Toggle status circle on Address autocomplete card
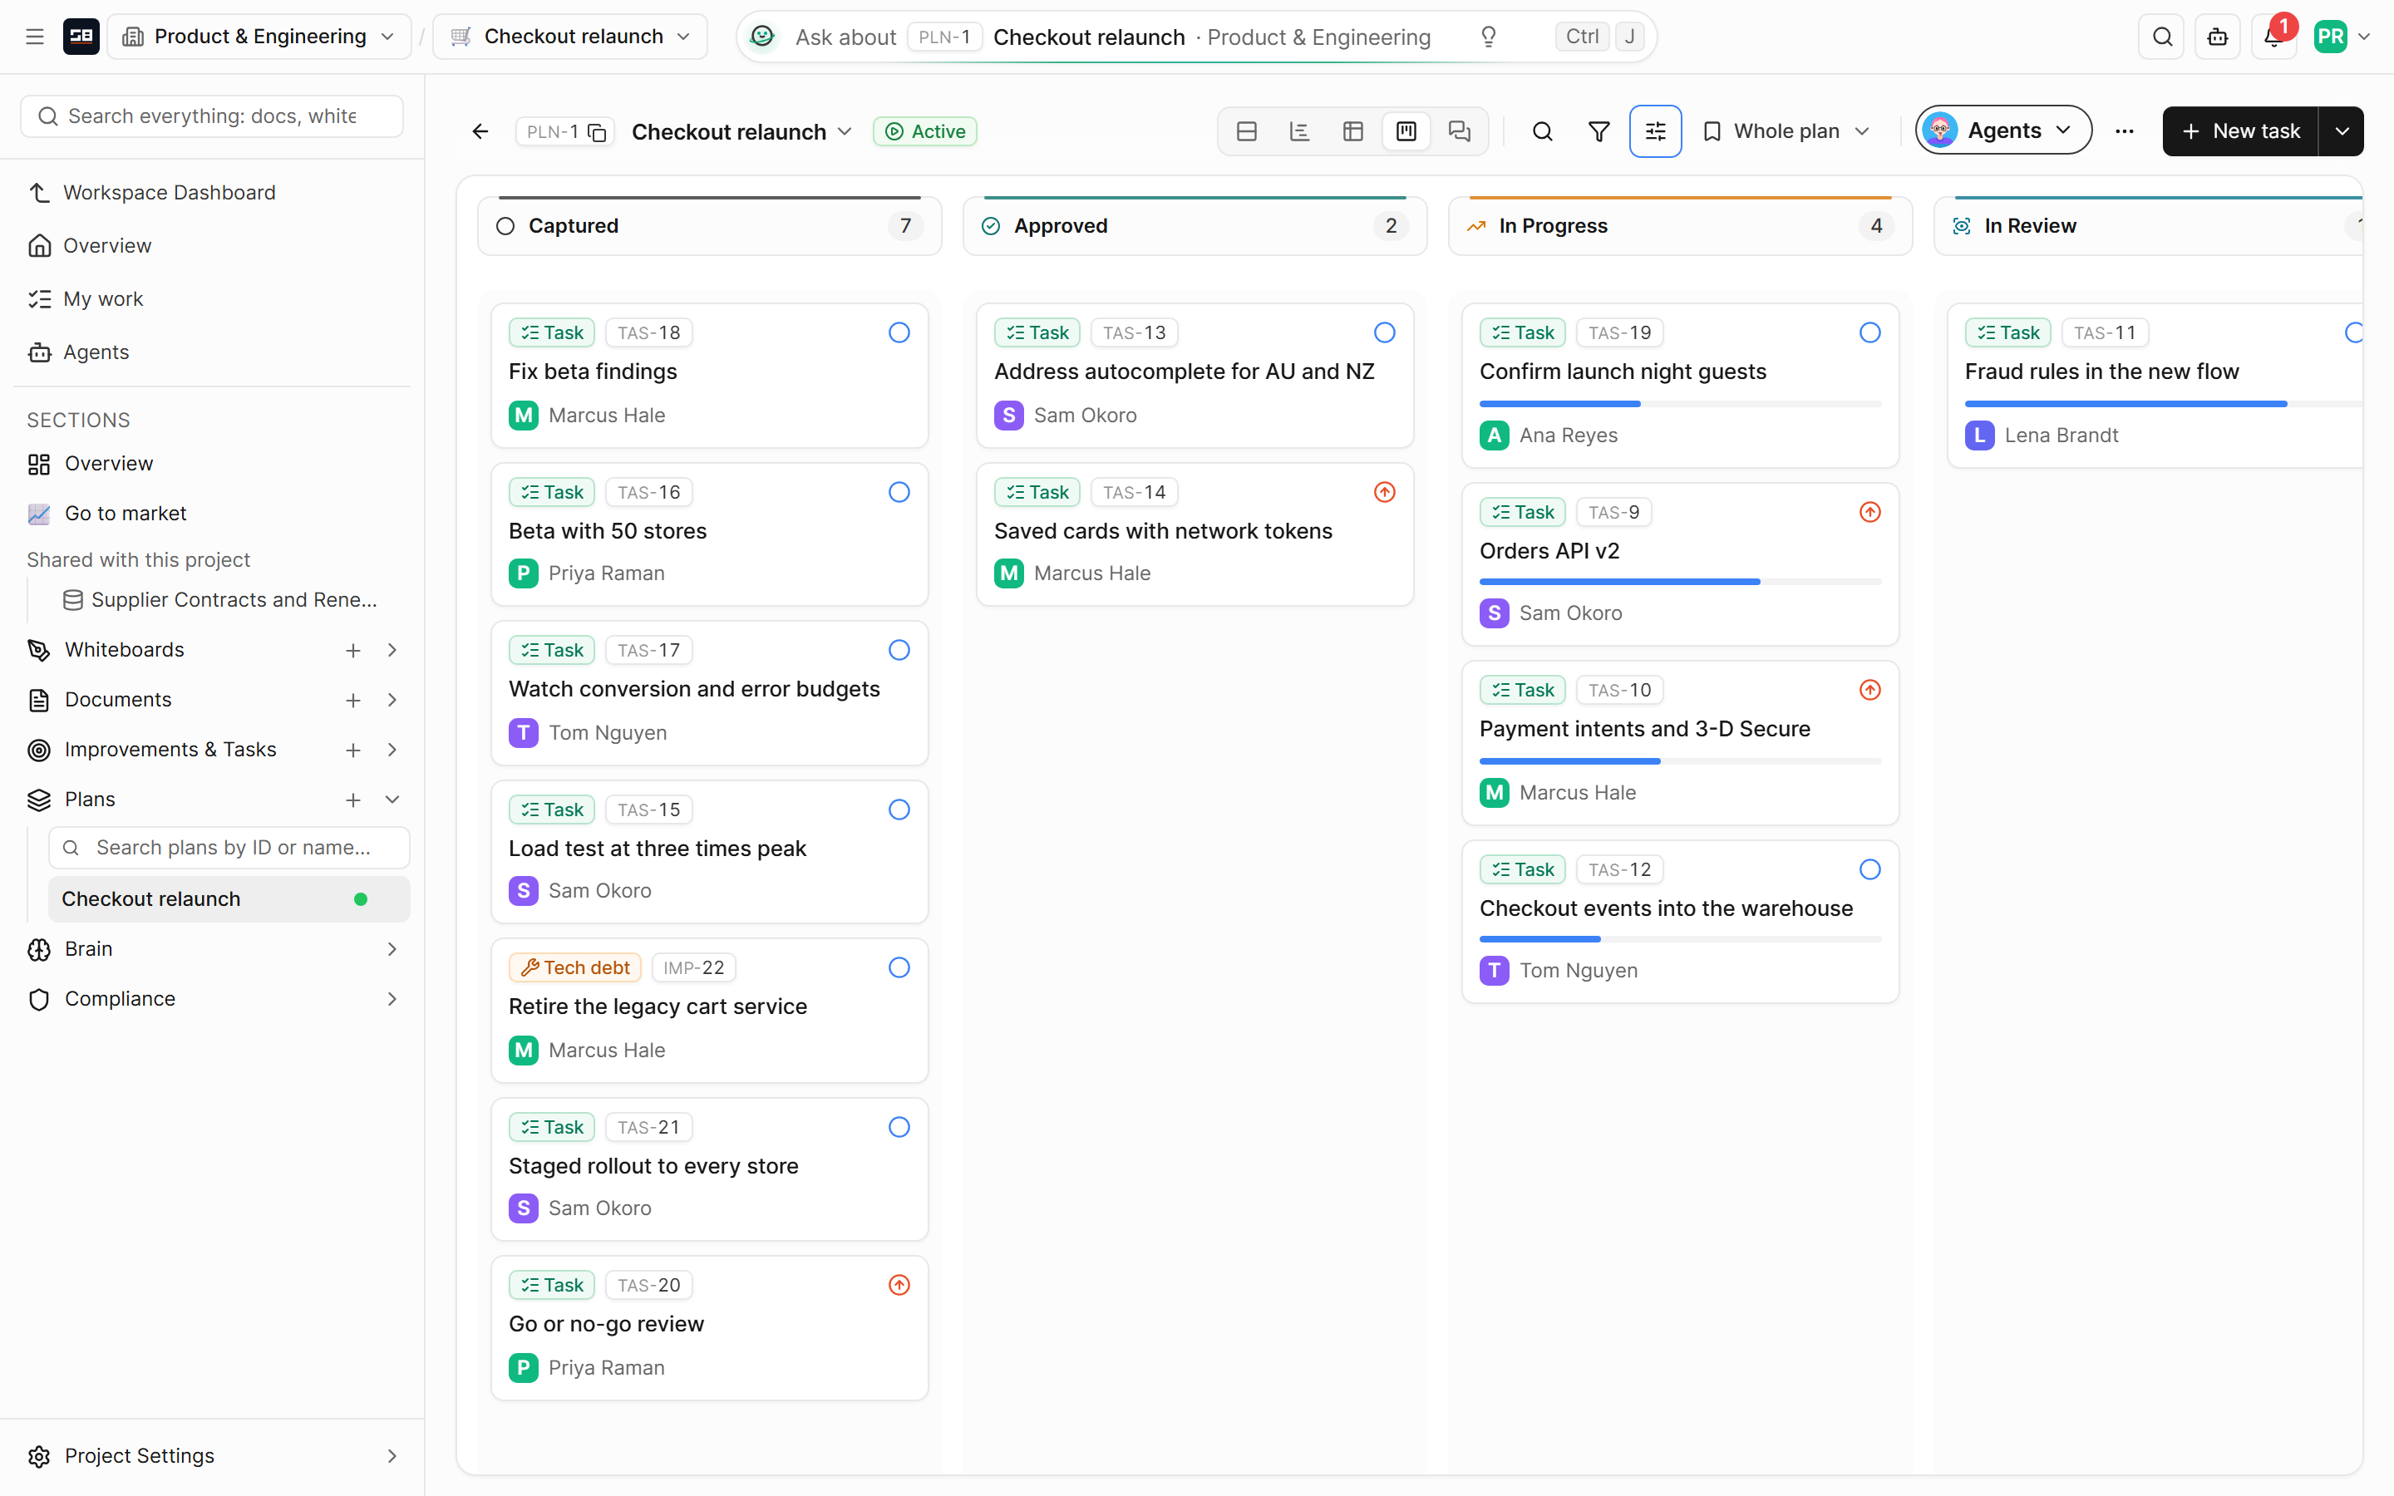Image resolution: width=2394 pixels, height=1496 pixels. pos(1384,332)
